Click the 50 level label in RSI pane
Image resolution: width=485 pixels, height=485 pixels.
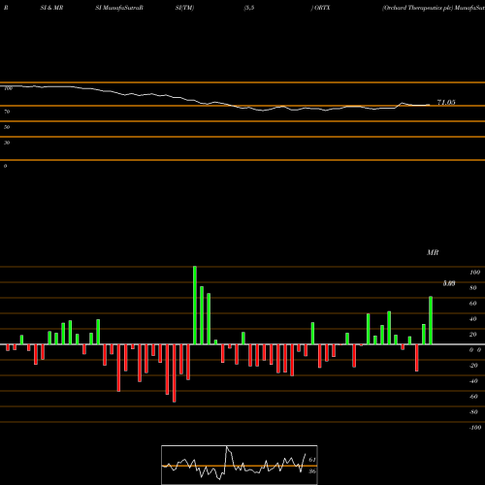click(7, 127)
